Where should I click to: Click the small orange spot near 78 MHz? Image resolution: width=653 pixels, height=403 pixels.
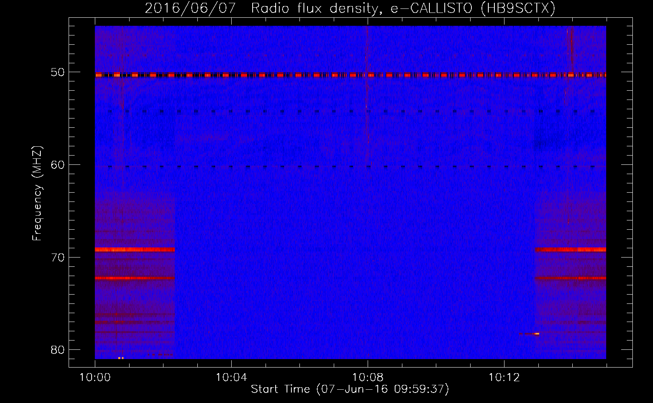pyautogui.click(x=536, y=334)
